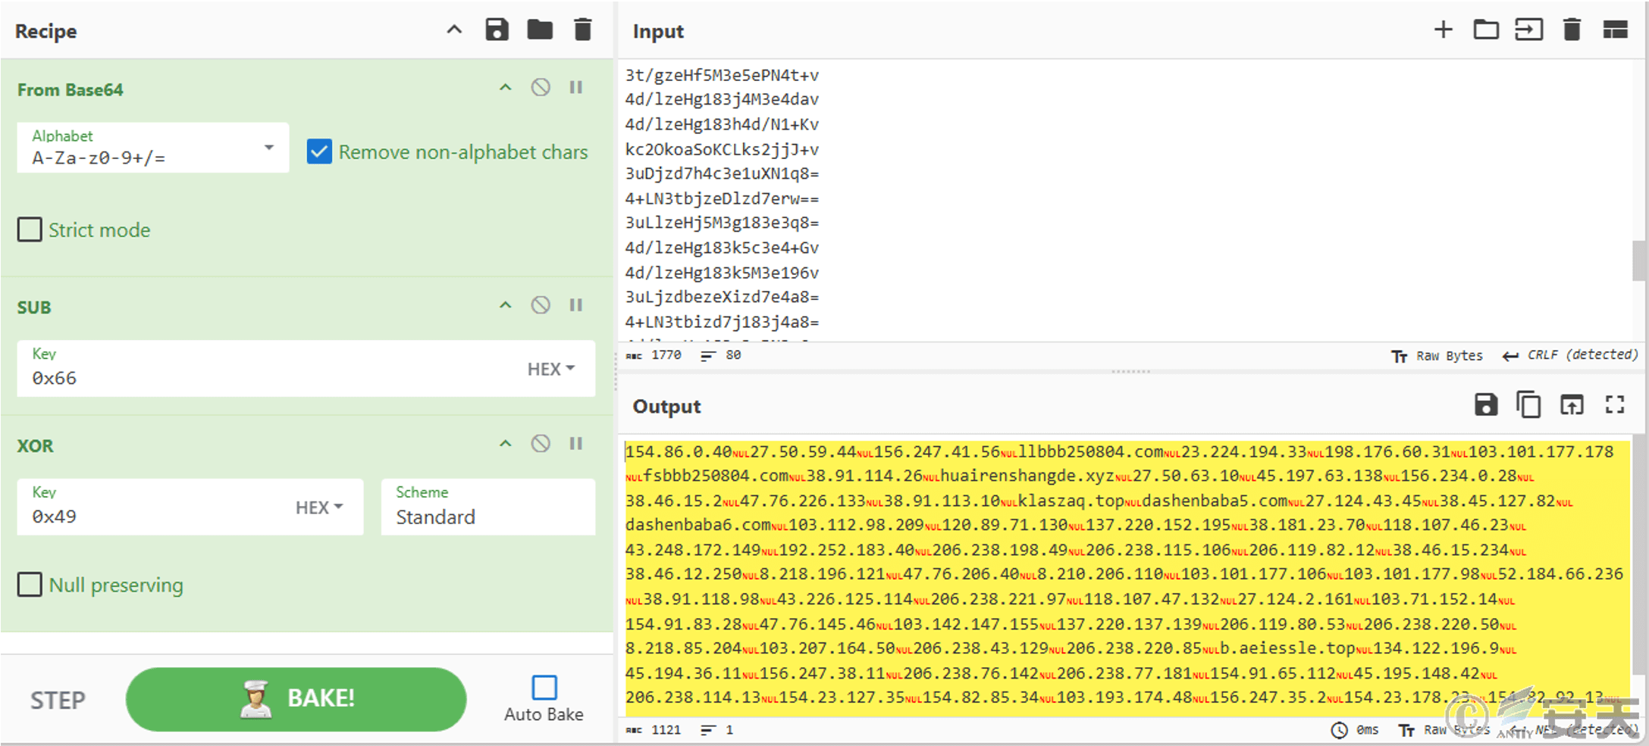
Task: Toggle the Auto Bake checkbox
Action: click(544, 688)
